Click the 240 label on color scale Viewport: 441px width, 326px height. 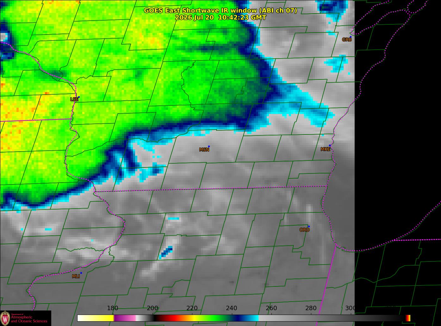232,308
